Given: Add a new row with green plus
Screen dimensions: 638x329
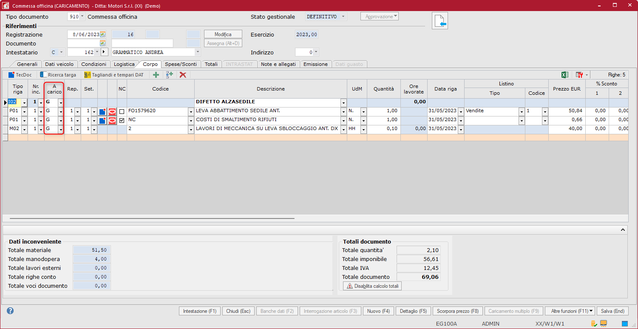Looking at the screenshot, I should [x=156, y=75].
